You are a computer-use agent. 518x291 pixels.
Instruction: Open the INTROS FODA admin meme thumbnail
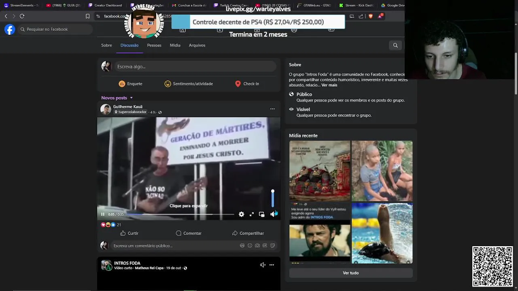pos(320,233)
